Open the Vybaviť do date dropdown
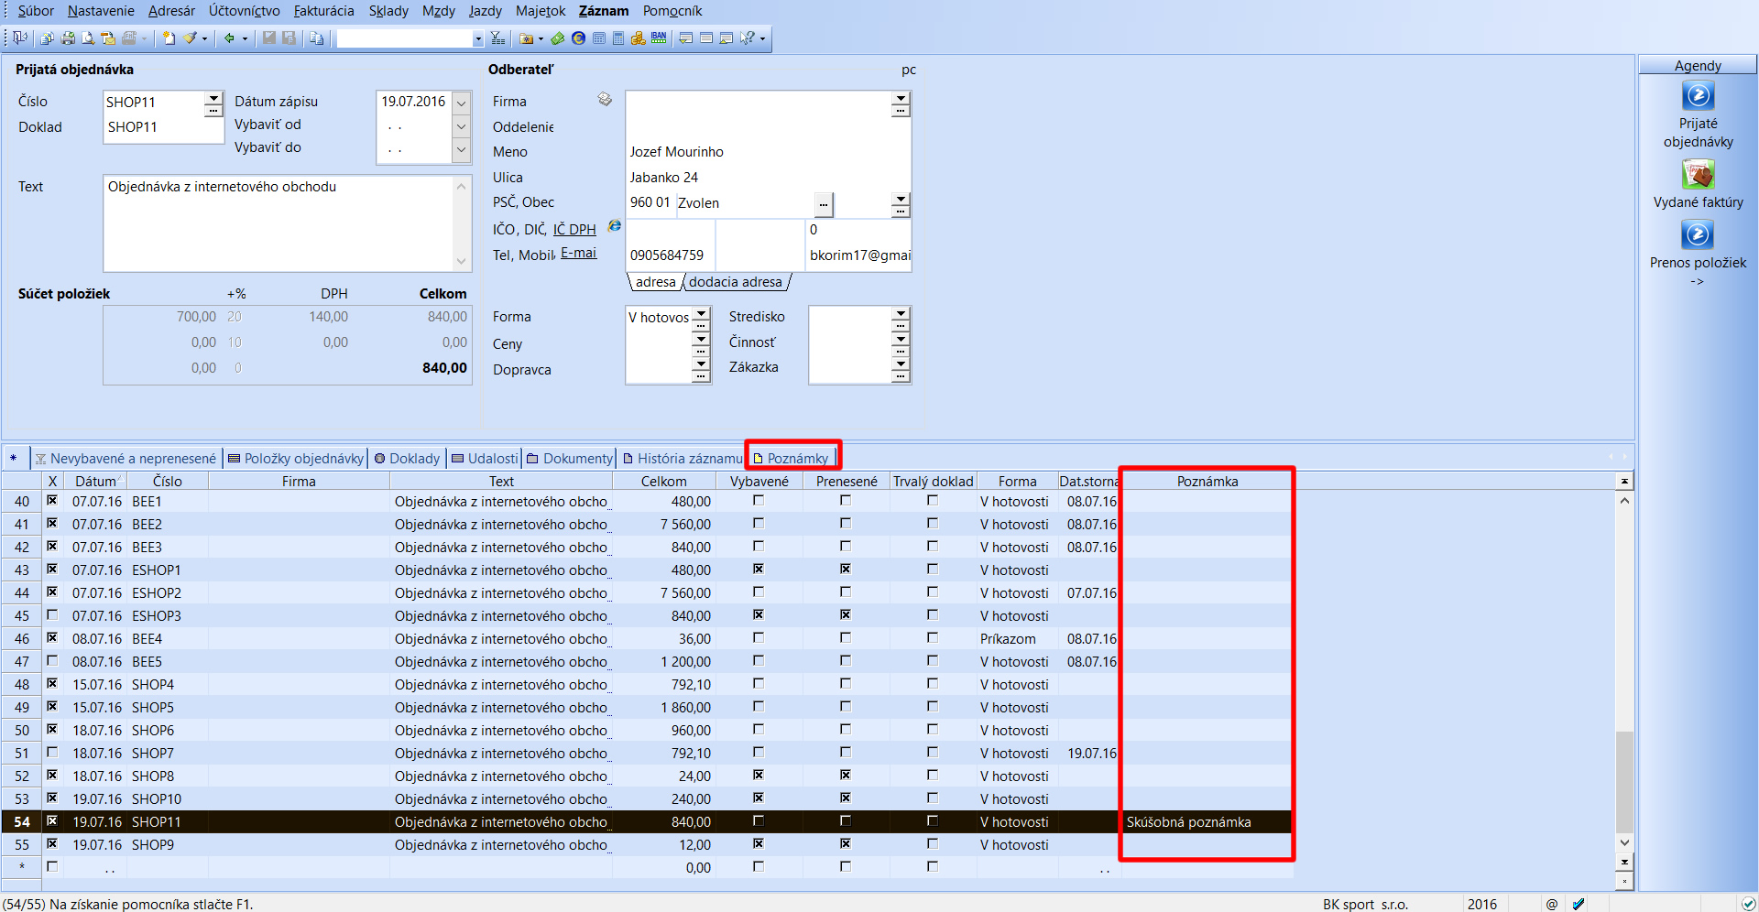Image resolution: width=1759 pixels, height=912 pixels. (461, 149)
